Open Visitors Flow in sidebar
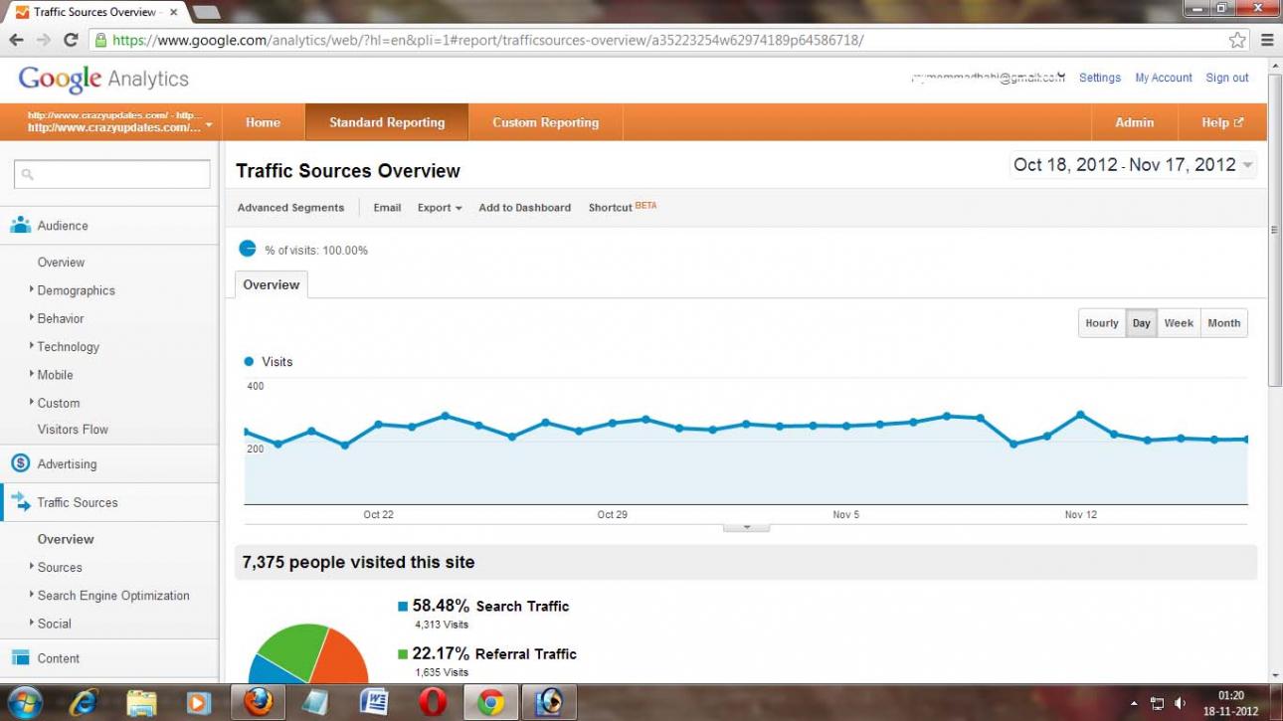 coord(73,430)
